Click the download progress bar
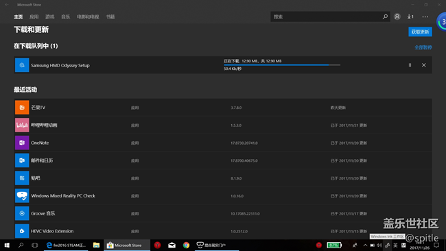Image resolution: width=446 pixels, height=251 pixels. coord(282,65)
